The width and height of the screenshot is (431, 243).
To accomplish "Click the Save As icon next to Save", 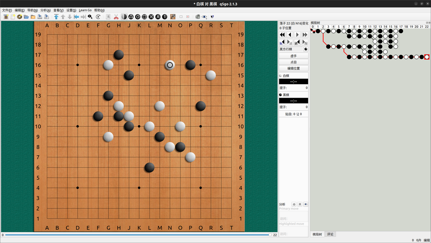I will pyautogui.click(x=46, y=17).
